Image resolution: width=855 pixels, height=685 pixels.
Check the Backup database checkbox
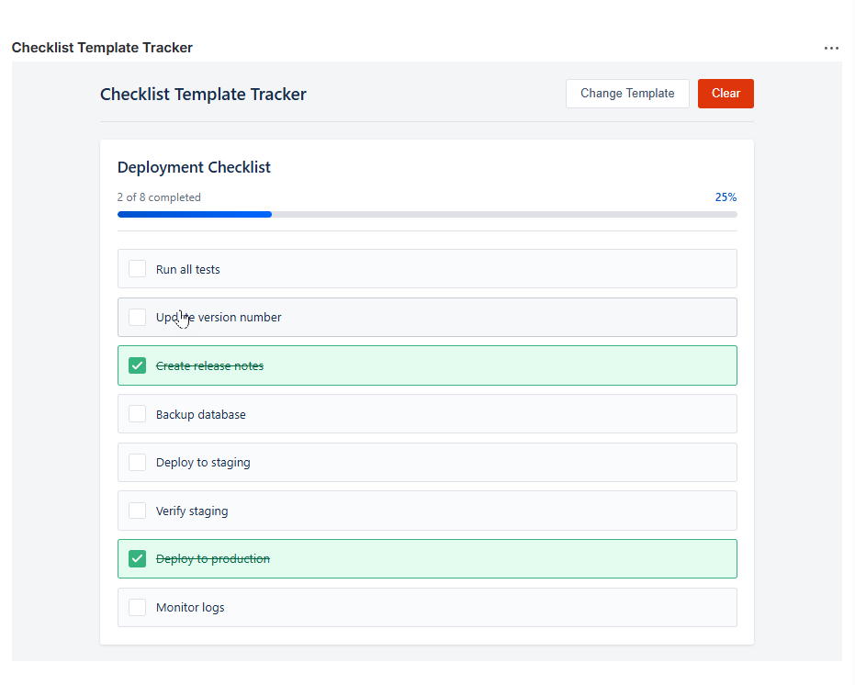point(137,413)
